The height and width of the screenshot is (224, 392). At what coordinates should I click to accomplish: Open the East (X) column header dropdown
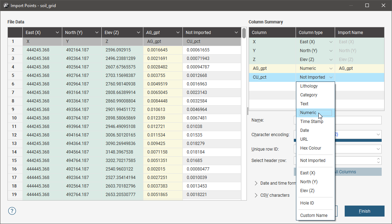pos(57,33)
